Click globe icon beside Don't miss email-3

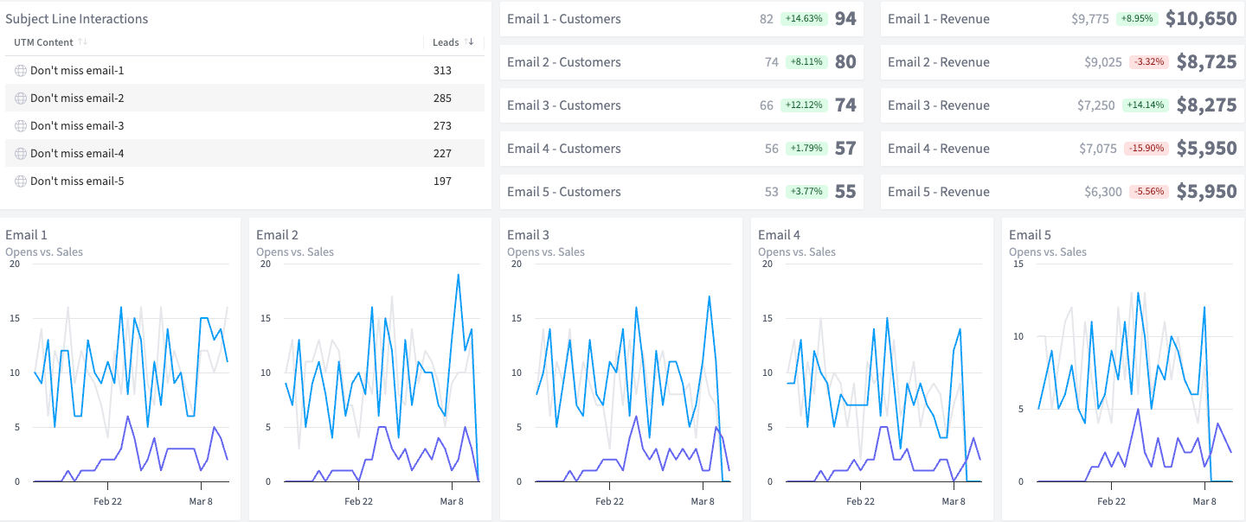(21, 126)
